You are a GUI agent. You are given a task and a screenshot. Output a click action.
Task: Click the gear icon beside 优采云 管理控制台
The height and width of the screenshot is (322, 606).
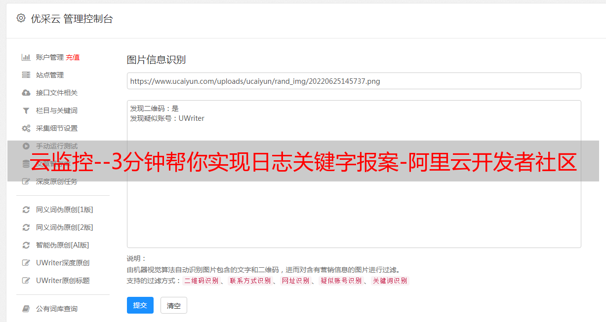(21, 18)
